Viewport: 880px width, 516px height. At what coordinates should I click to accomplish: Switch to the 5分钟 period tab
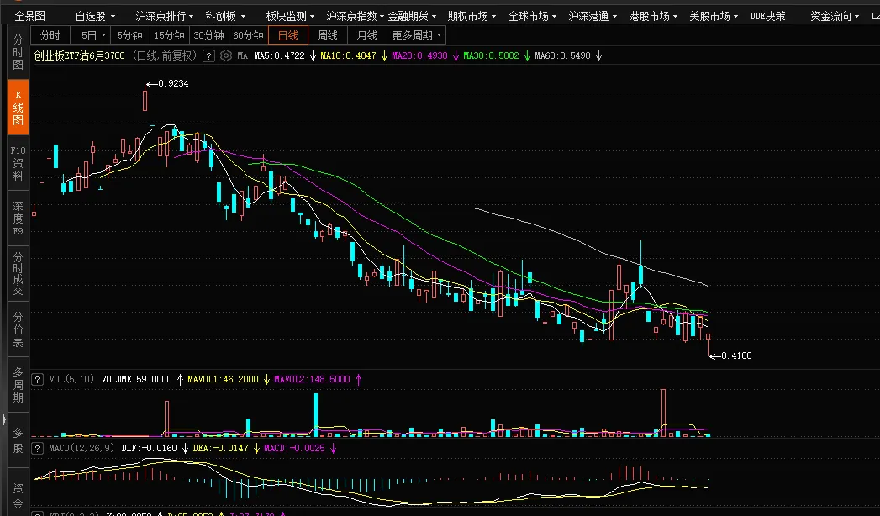pos(129,35)
